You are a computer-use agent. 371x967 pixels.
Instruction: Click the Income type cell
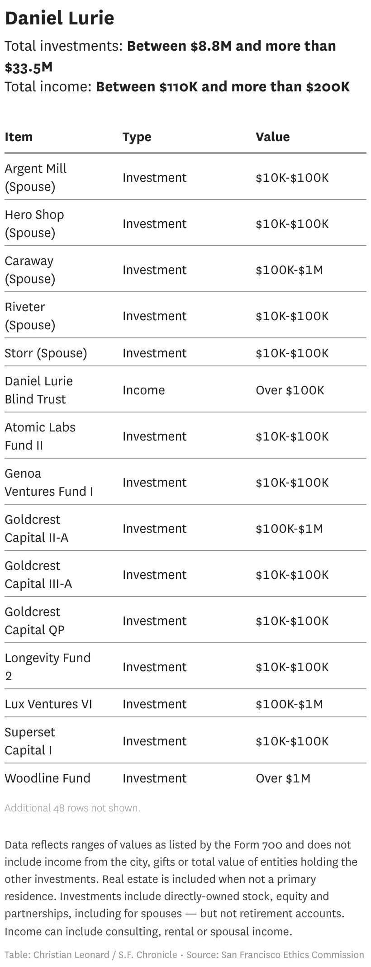[x=143, y=390]
